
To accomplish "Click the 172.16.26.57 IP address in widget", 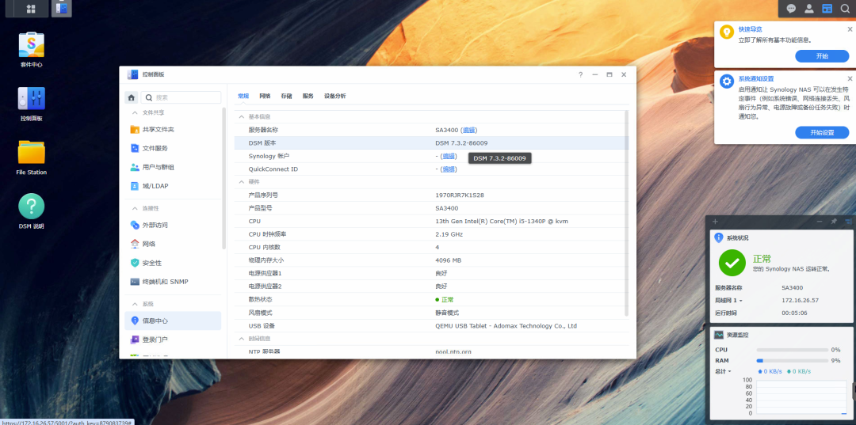I will [x=800, y=300].
